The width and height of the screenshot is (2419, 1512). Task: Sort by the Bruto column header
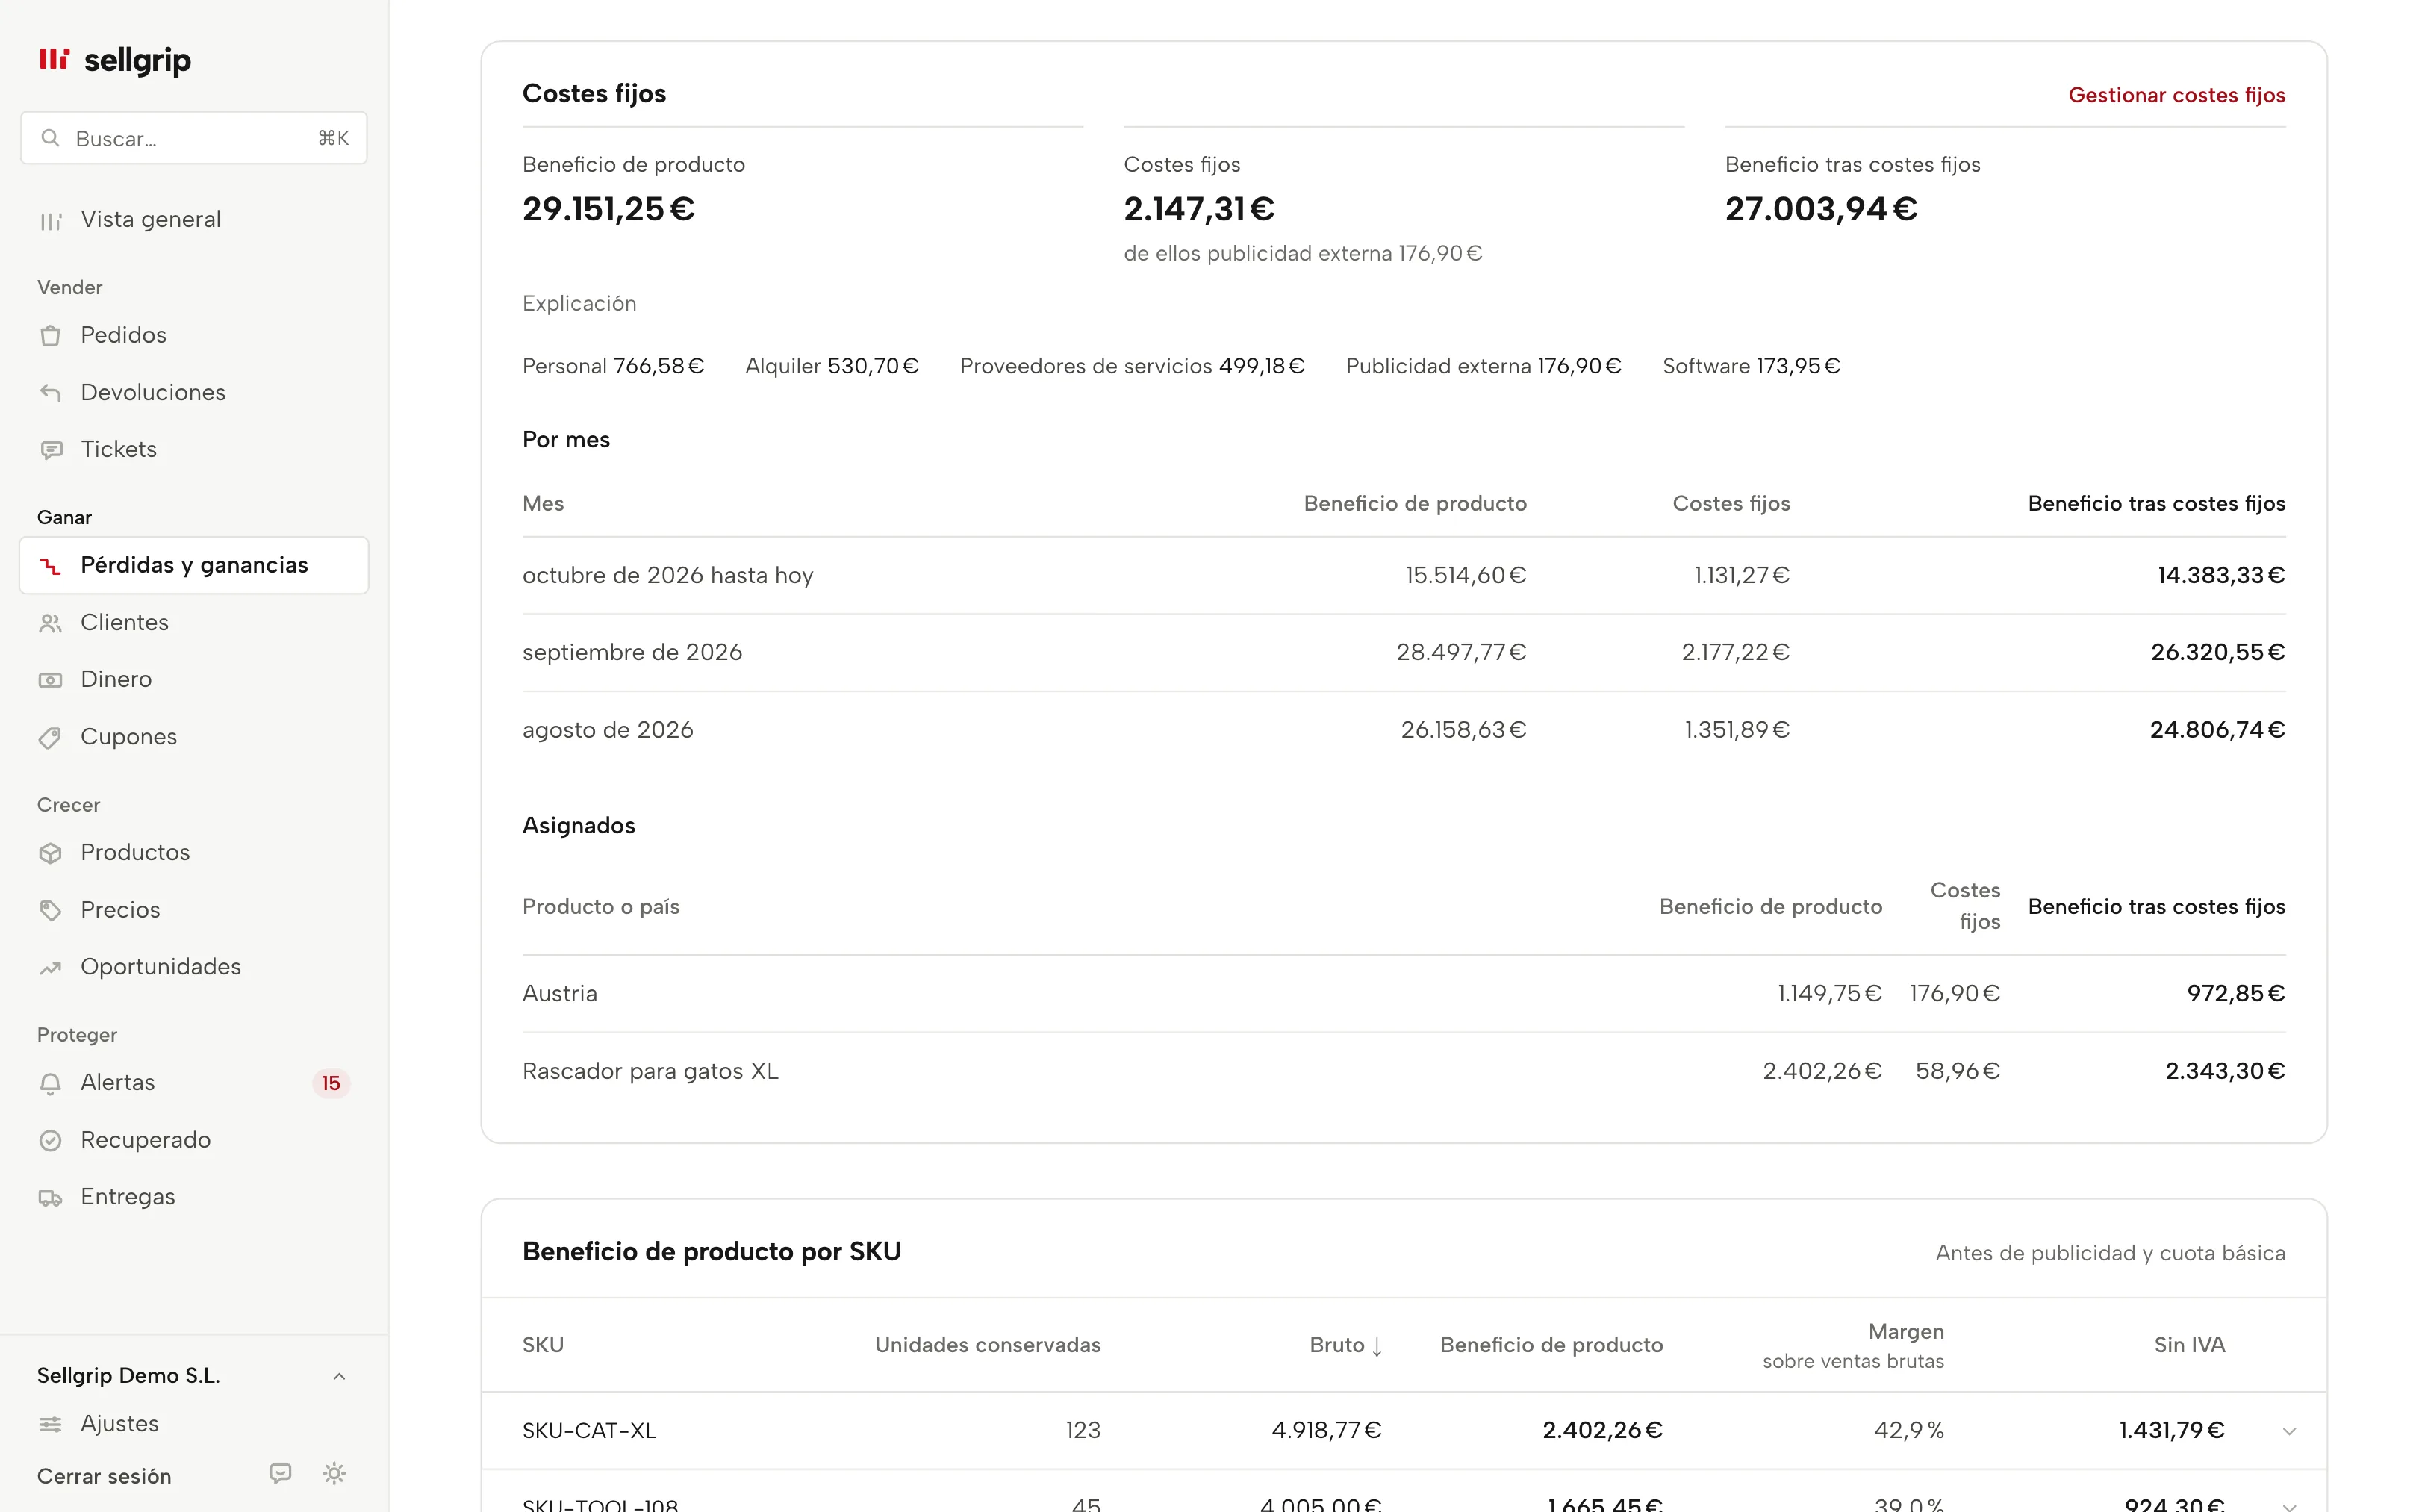tap(1345, 1345)
